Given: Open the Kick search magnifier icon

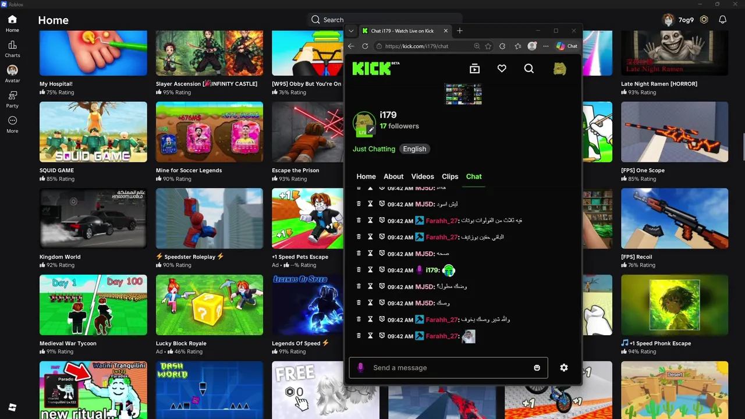Looking at the screenshot, I should click(x=528, y=69).
